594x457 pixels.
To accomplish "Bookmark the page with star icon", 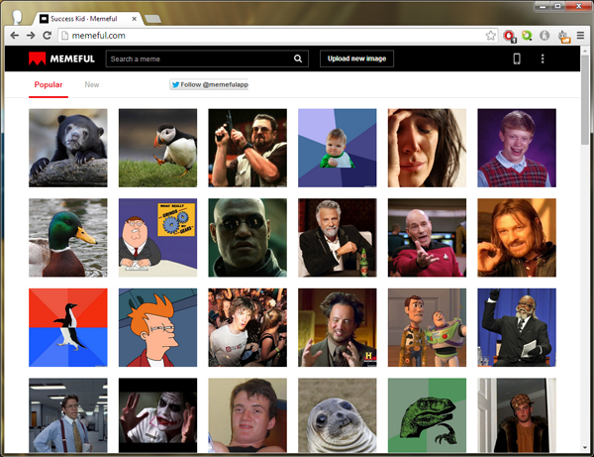I will click(x=491, y=36).
